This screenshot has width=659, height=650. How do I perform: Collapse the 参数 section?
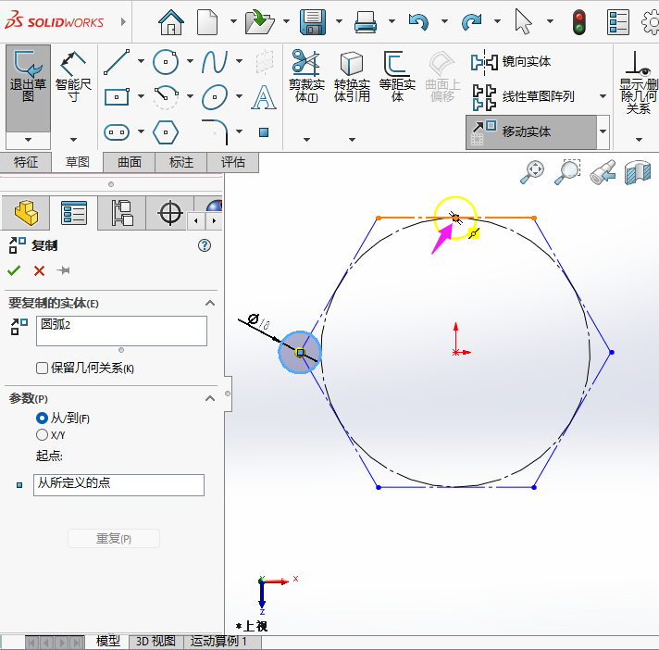coord(210,398)
